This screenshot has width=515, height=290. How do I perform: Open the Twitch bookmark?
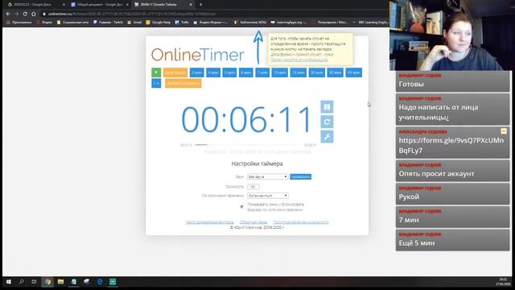point(108,23)
